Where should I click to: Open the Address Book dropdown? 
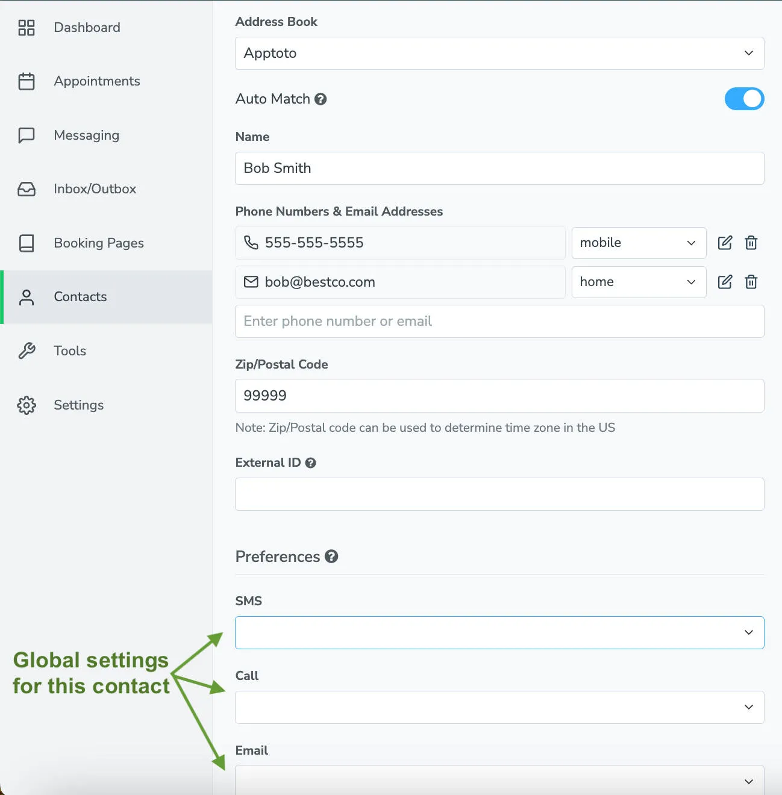499,53
